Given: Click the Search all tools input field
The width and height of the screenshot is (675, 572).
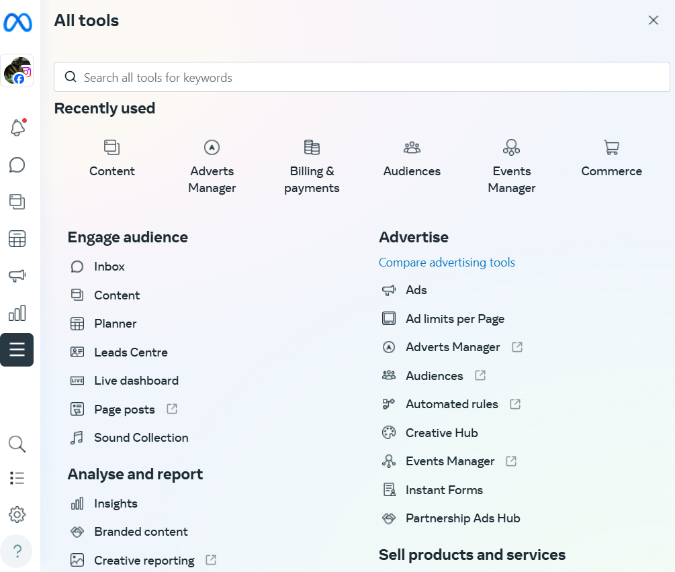Looking at the screenshot, I should coord(361,77).
